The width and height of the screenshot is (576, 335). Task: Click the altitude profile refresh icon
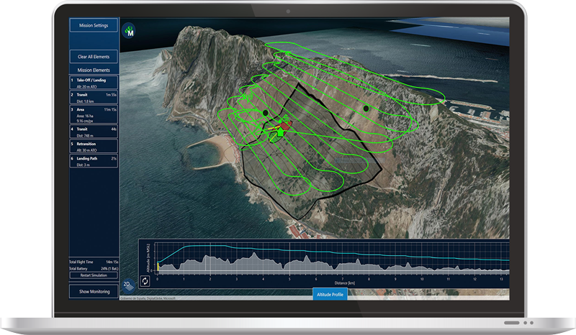(145, 281)
